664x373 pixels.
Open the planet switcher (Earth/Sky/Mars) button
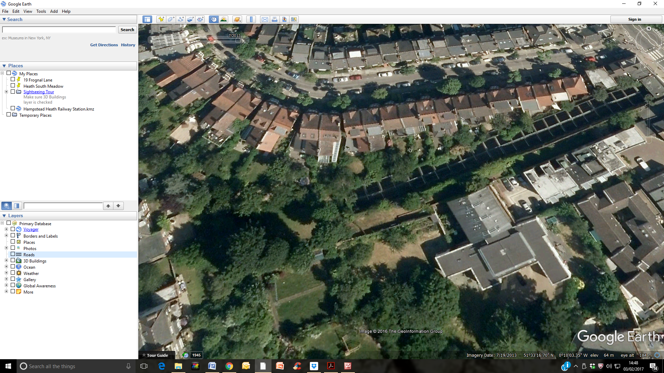tap(237, 19)
